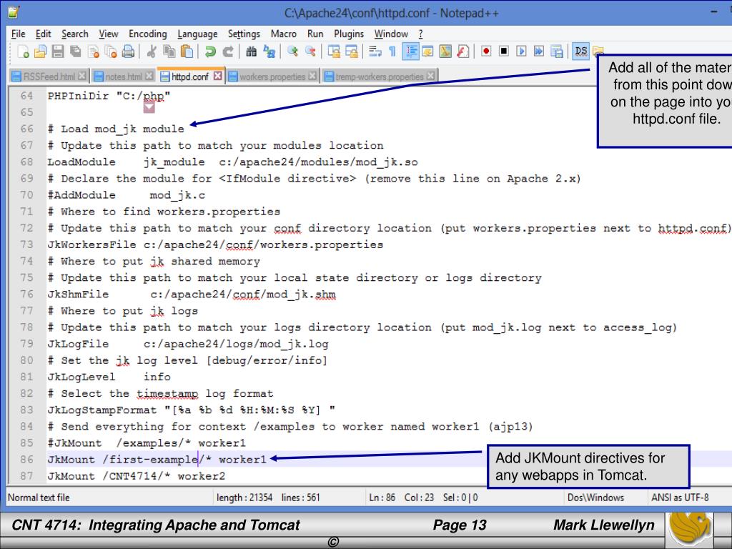Click the 'LoadModule jk_module' line
This screenshot has width=732, height=549.
(232, 162)
